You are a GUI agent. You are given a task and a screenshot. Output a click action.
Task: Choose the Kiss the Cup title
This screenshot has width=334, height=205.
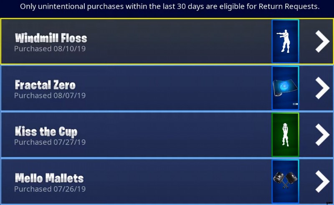click(46, 132)
